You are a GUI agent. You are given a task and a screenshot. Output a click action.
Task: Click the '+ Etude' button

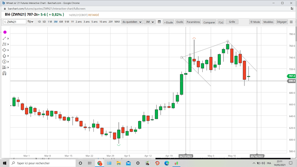[x=168, y=22]
